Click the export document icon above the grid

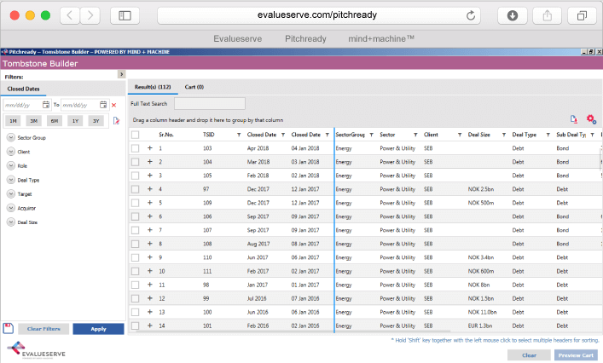[574, 119]
